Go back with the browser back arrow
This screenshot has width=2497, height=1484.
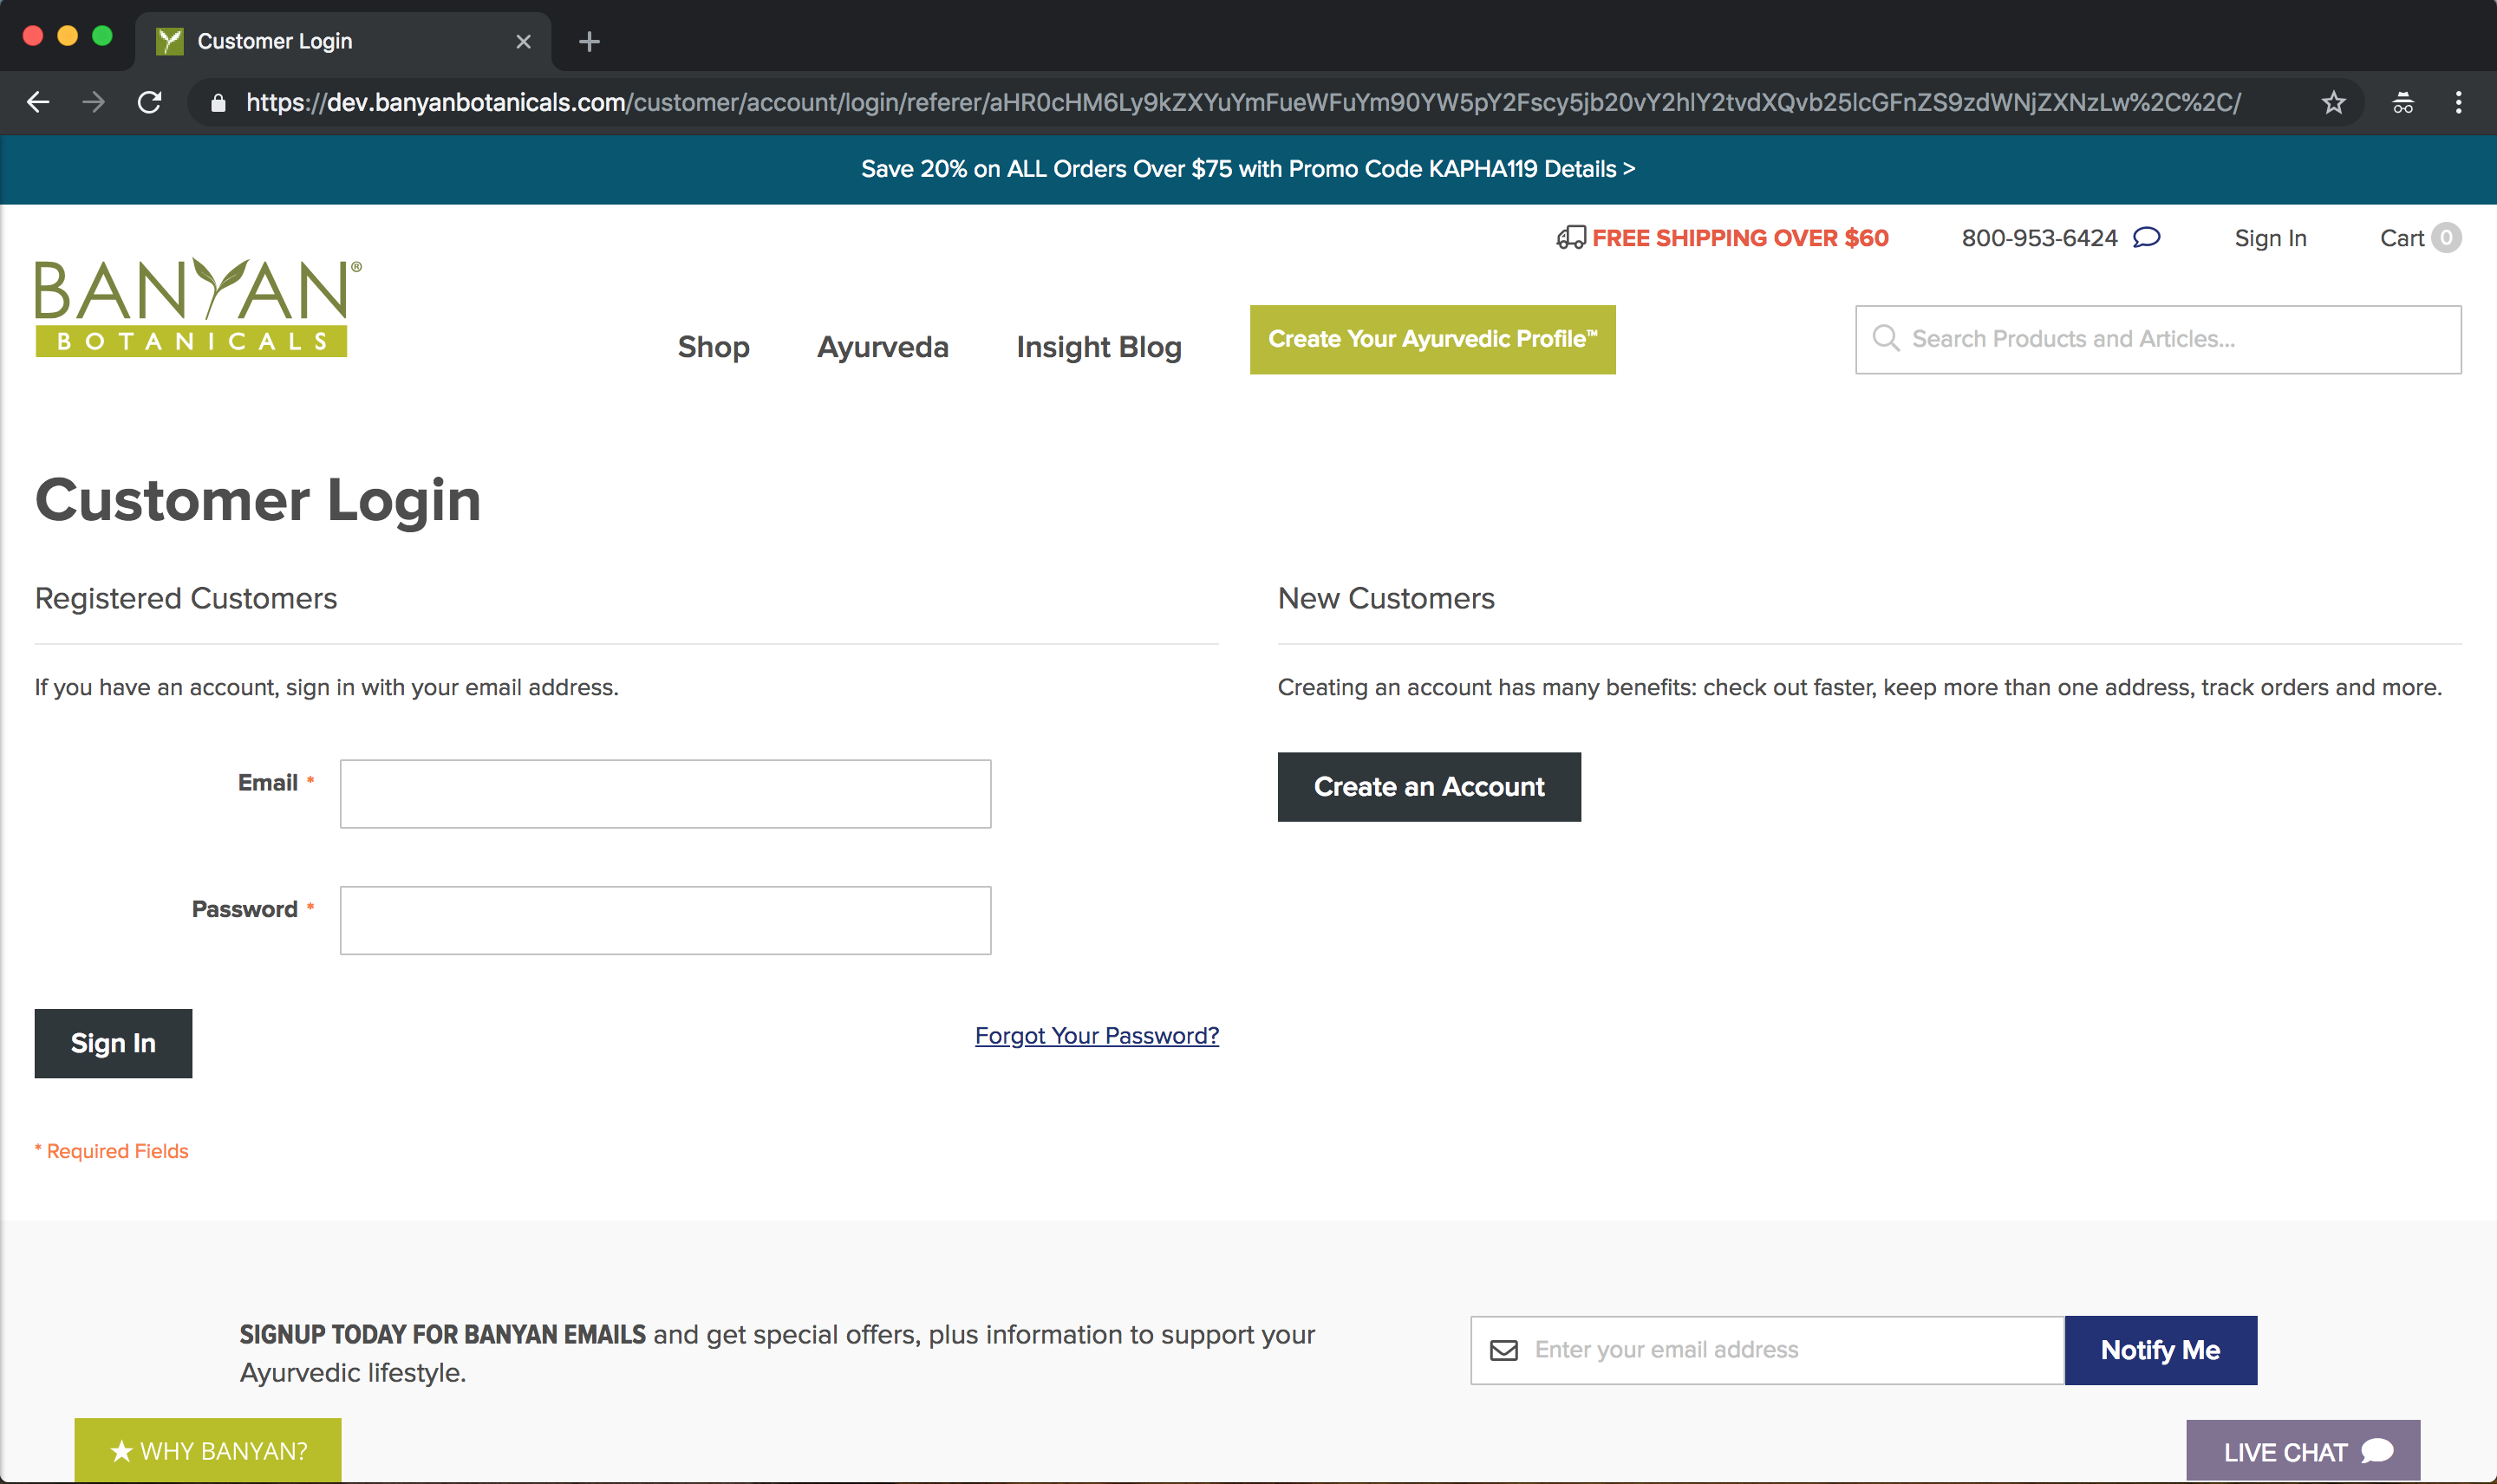(x=38, y=102)
